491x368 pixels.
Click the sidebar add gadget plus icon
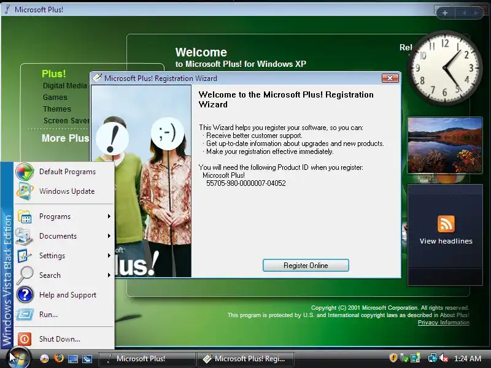click(x=444, y=13)
